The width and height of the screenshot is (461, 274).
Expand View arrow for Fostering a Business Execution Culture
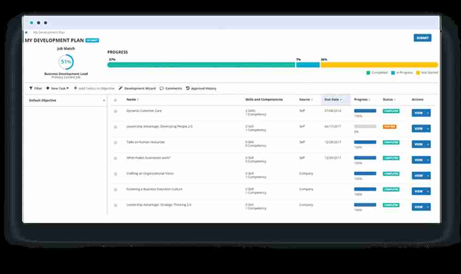click(428, 191)
